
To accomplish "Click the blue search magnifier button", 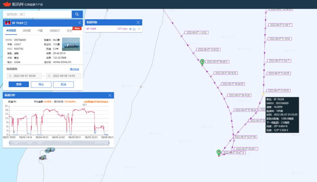I will coord(77,14).
